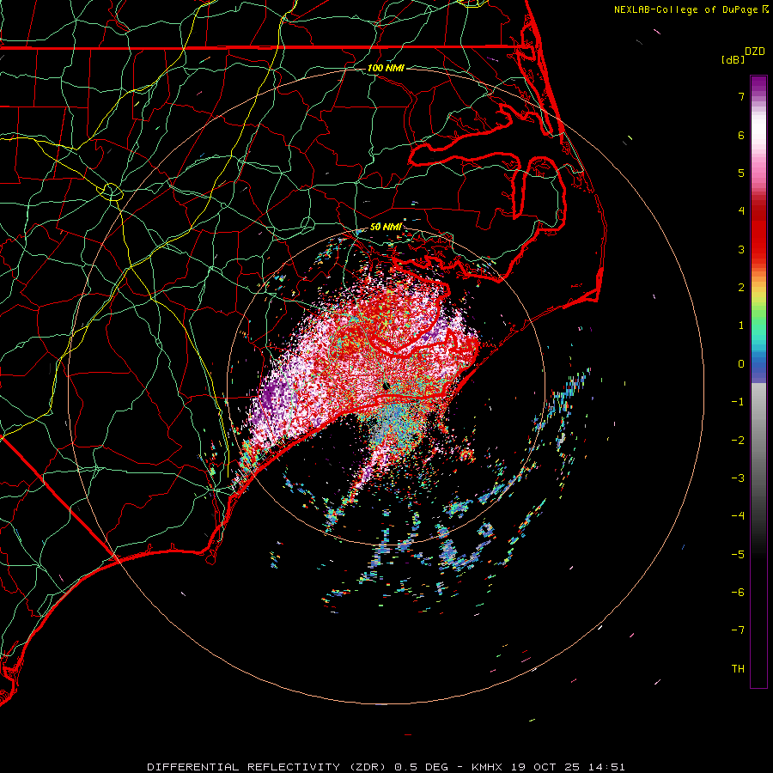
Task: Click the ZDR color scale bar
Action: (758, 382)
